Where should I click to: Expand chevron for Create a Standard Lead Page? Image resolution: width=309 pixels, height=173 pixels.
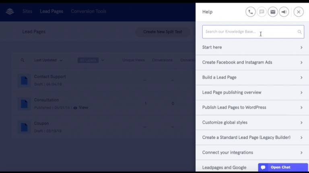[x=301, y=138]
